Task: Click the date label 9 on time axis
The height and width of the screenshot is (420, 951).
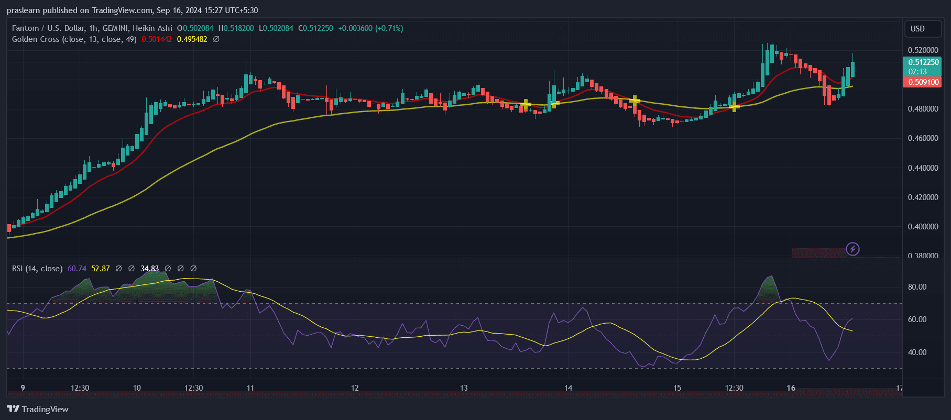Action: coord(23,388)
